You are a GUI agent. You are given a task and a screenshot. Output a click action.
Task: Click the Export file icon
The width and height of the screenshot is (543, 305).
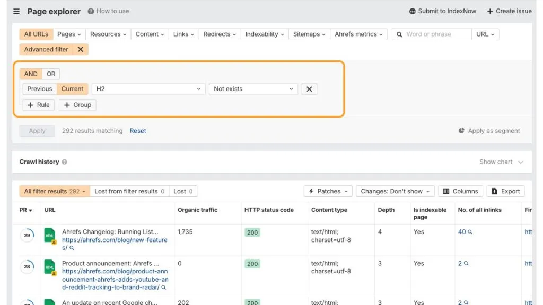tap(494, 191)
